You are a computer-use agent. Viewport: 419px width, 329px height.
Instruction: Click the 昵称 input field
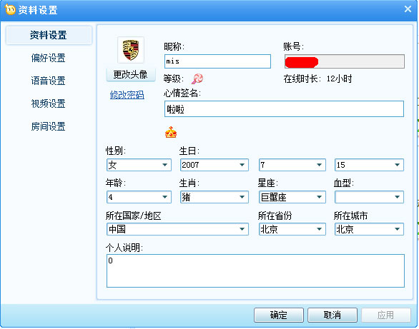217,61
